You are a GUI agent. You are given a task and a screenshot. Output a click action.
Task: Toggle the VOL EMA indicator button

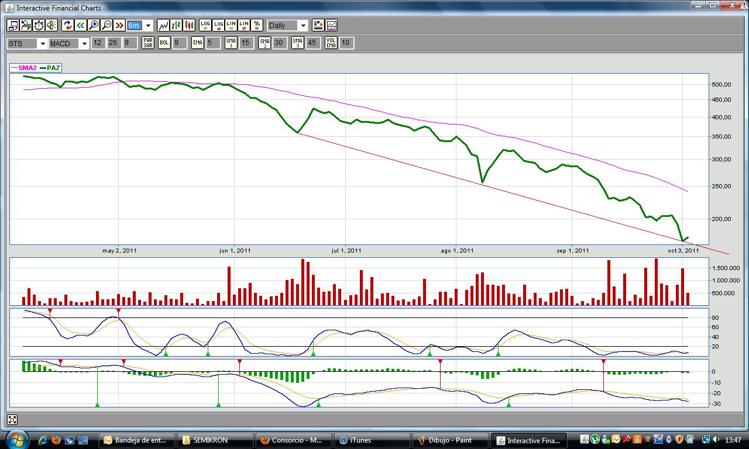331,43
